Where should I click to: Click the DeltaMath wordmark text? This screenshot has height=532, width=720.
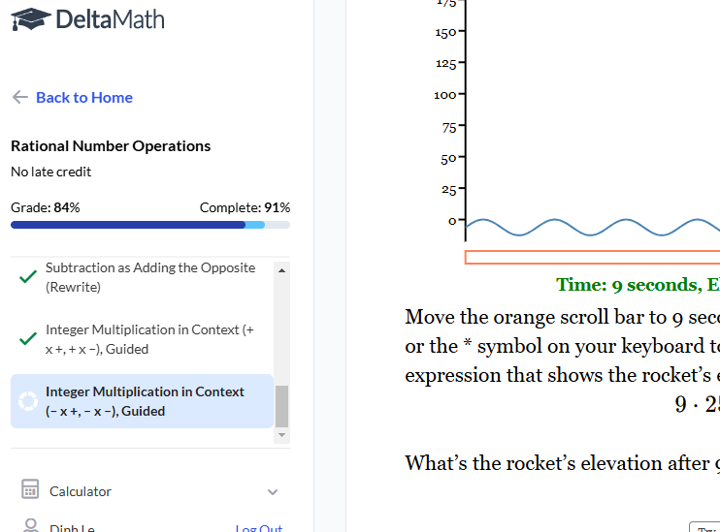click(110, 19)
